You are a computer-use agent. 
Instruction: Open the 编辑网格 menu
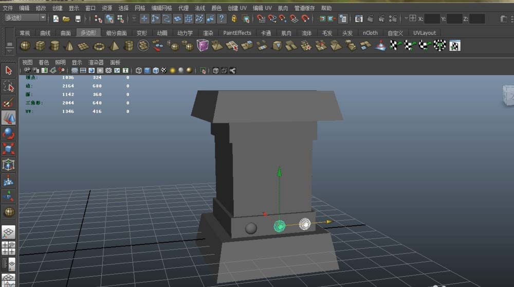[x=161, y=8]
